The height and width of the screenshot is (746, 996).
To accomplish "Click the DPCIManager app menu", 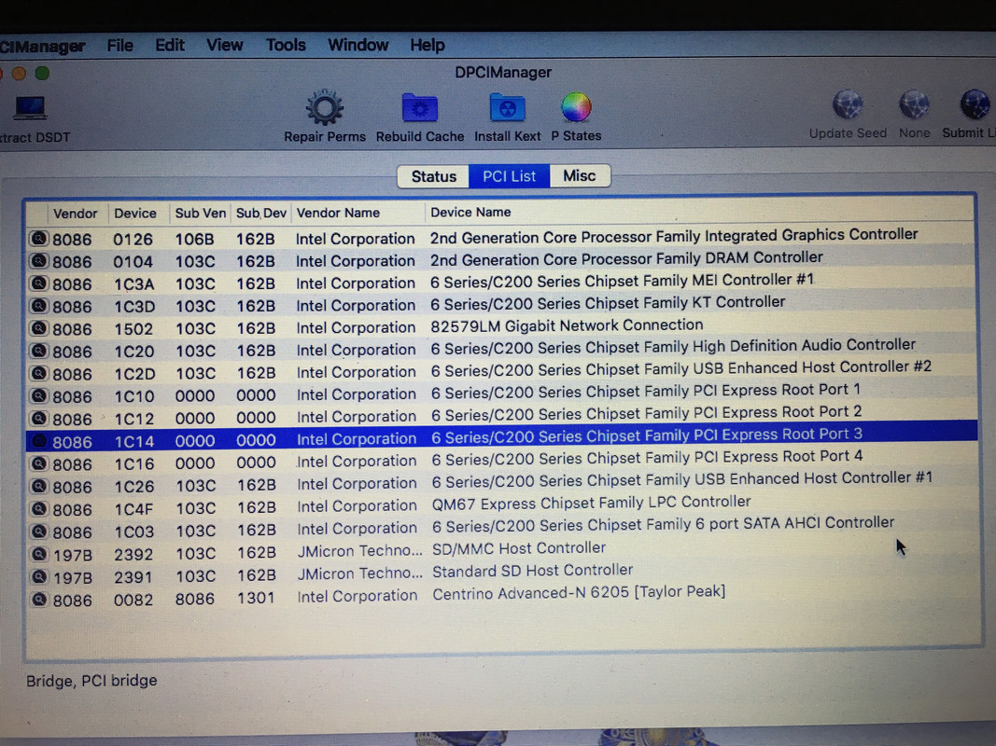I will click(43, 47).
